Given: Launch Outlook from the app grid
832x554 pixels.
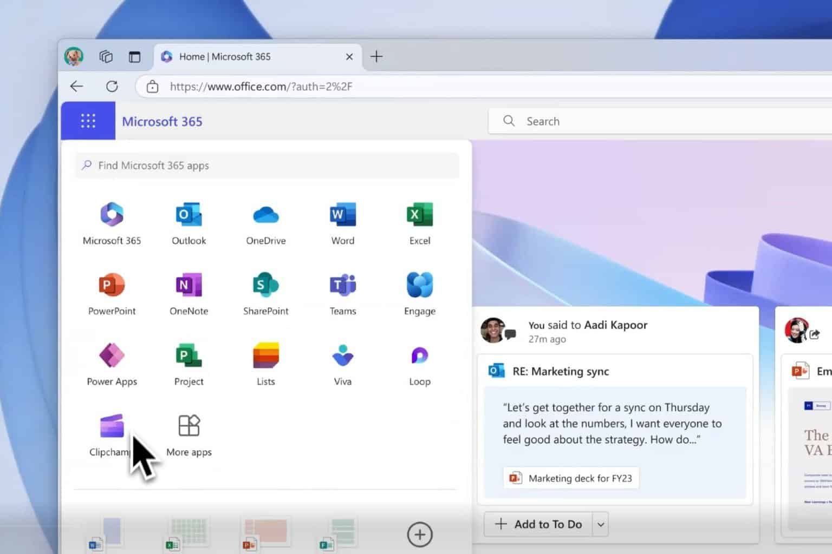Looking at the screenshot, I should point(188,215).
